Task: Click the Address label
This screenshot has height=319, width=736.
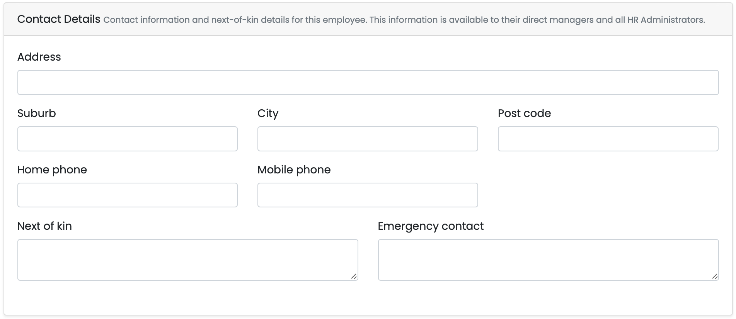Action: tap(39, 57)
